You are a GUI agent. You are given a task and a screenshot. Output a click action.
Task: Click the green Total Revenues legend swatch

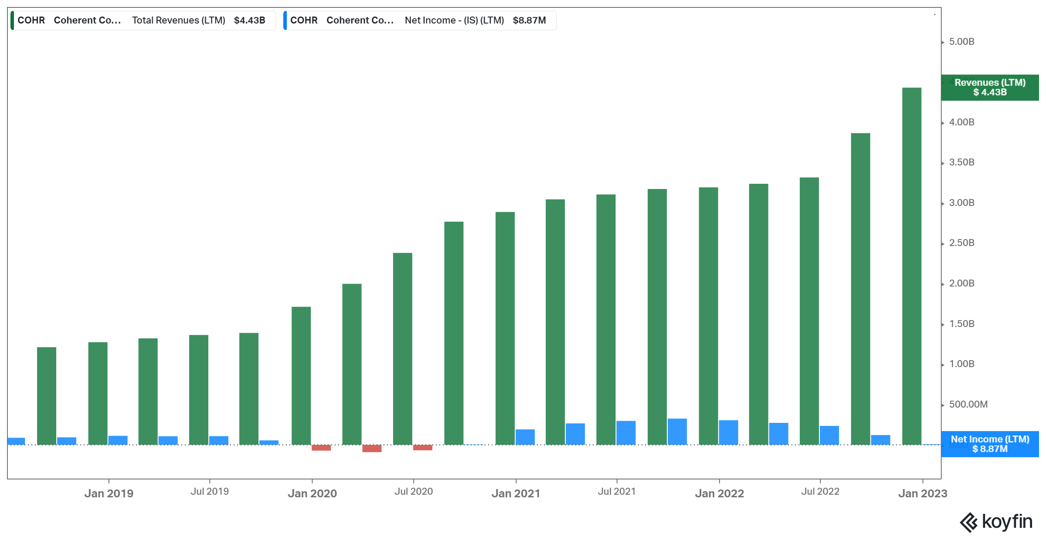[x=13, y=20]
